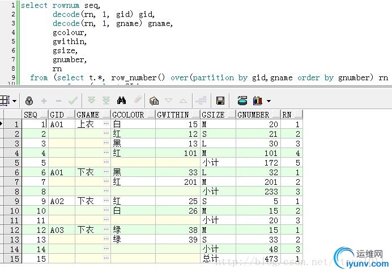The width and height of the screenshot is (392, 273).
Task: Click the GSIZE column header
Action: pyautogui.click(x=218, y=115)
